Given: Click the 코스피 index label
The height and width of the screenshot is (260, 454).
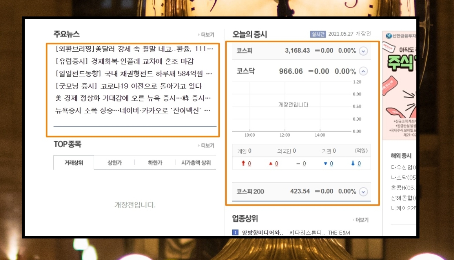Looking at the screenshot, I should [x=245, y=51].
